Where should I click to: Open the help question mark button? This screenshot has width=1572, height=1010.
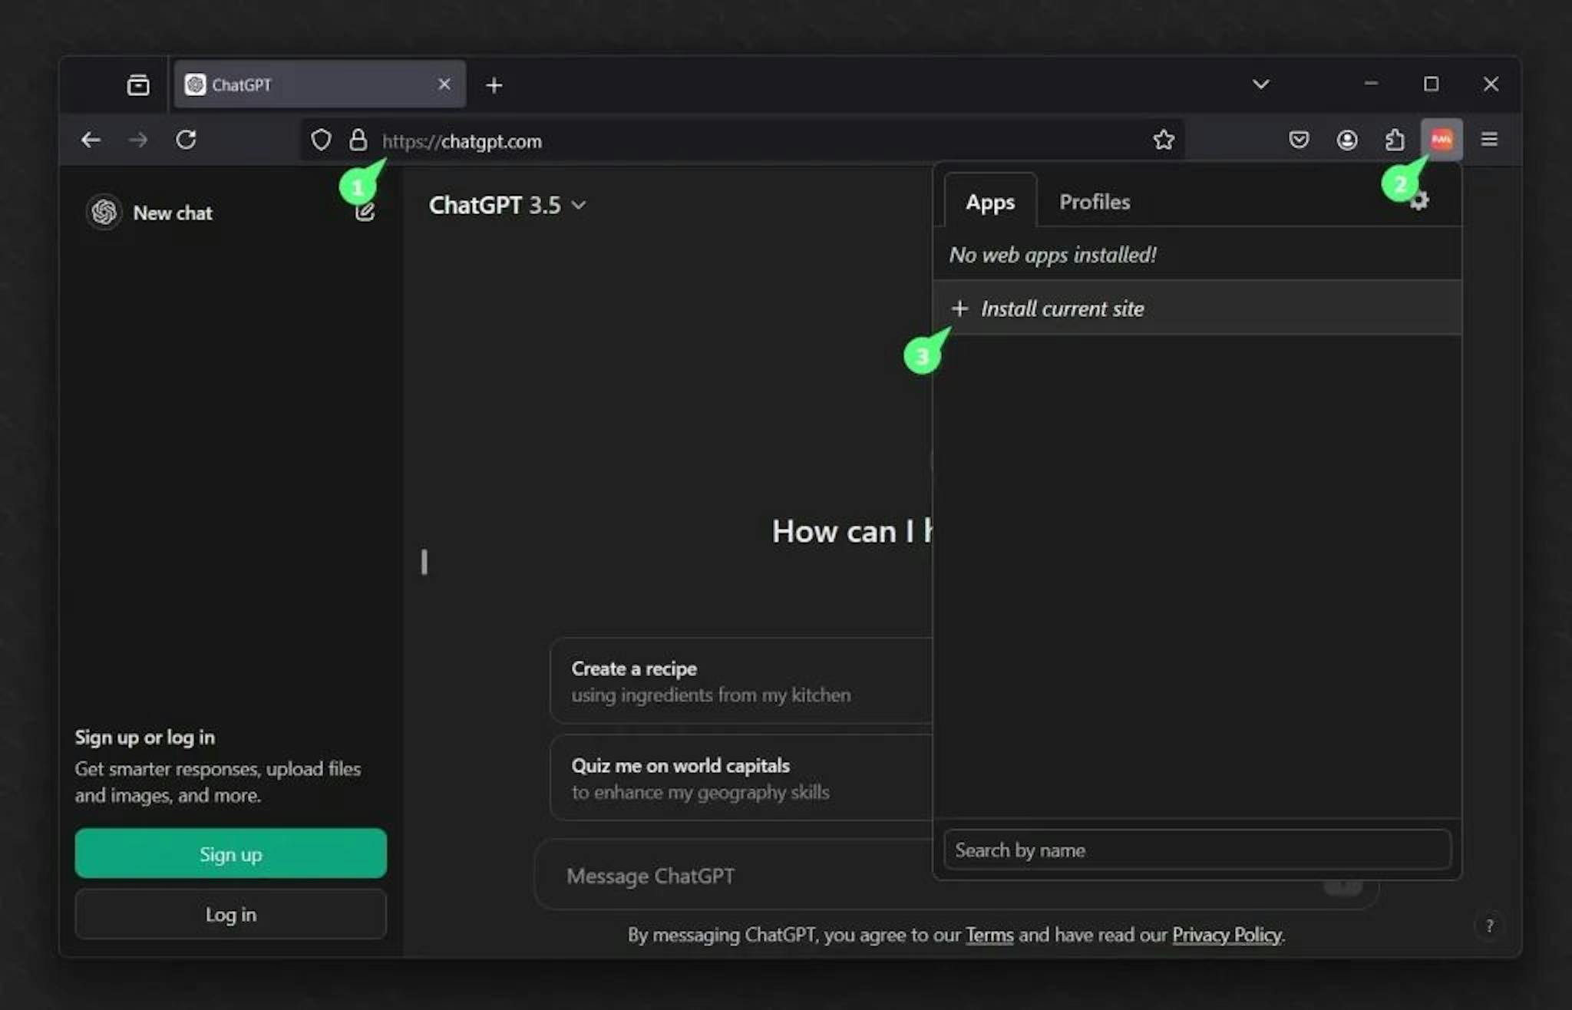1489,926
